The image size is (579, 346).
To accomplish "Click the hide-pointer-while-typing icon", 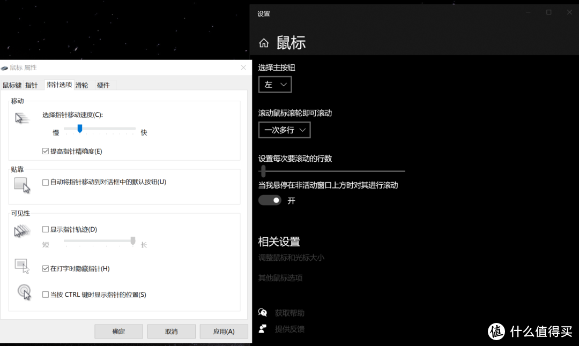I will click(22, 266).
